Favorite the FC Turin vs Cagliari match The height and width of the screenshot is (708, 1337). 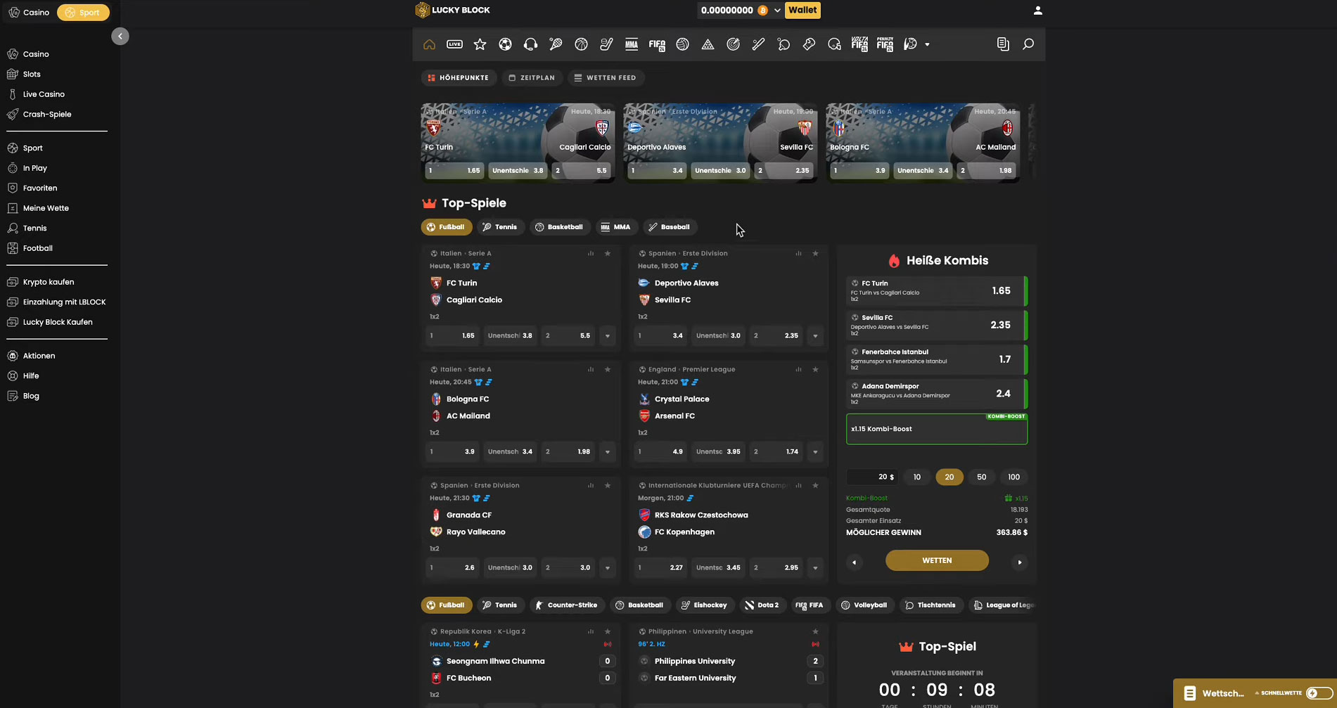(x=608, y=253)
